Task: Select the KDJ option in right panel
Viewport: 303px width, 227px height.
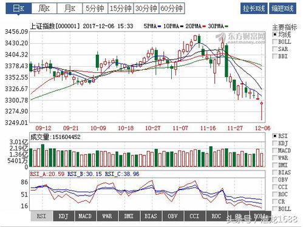Action: [280, 143]
